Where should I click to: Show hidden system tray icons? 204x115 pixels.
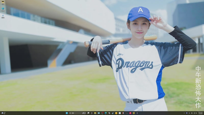tap(184, 113)
